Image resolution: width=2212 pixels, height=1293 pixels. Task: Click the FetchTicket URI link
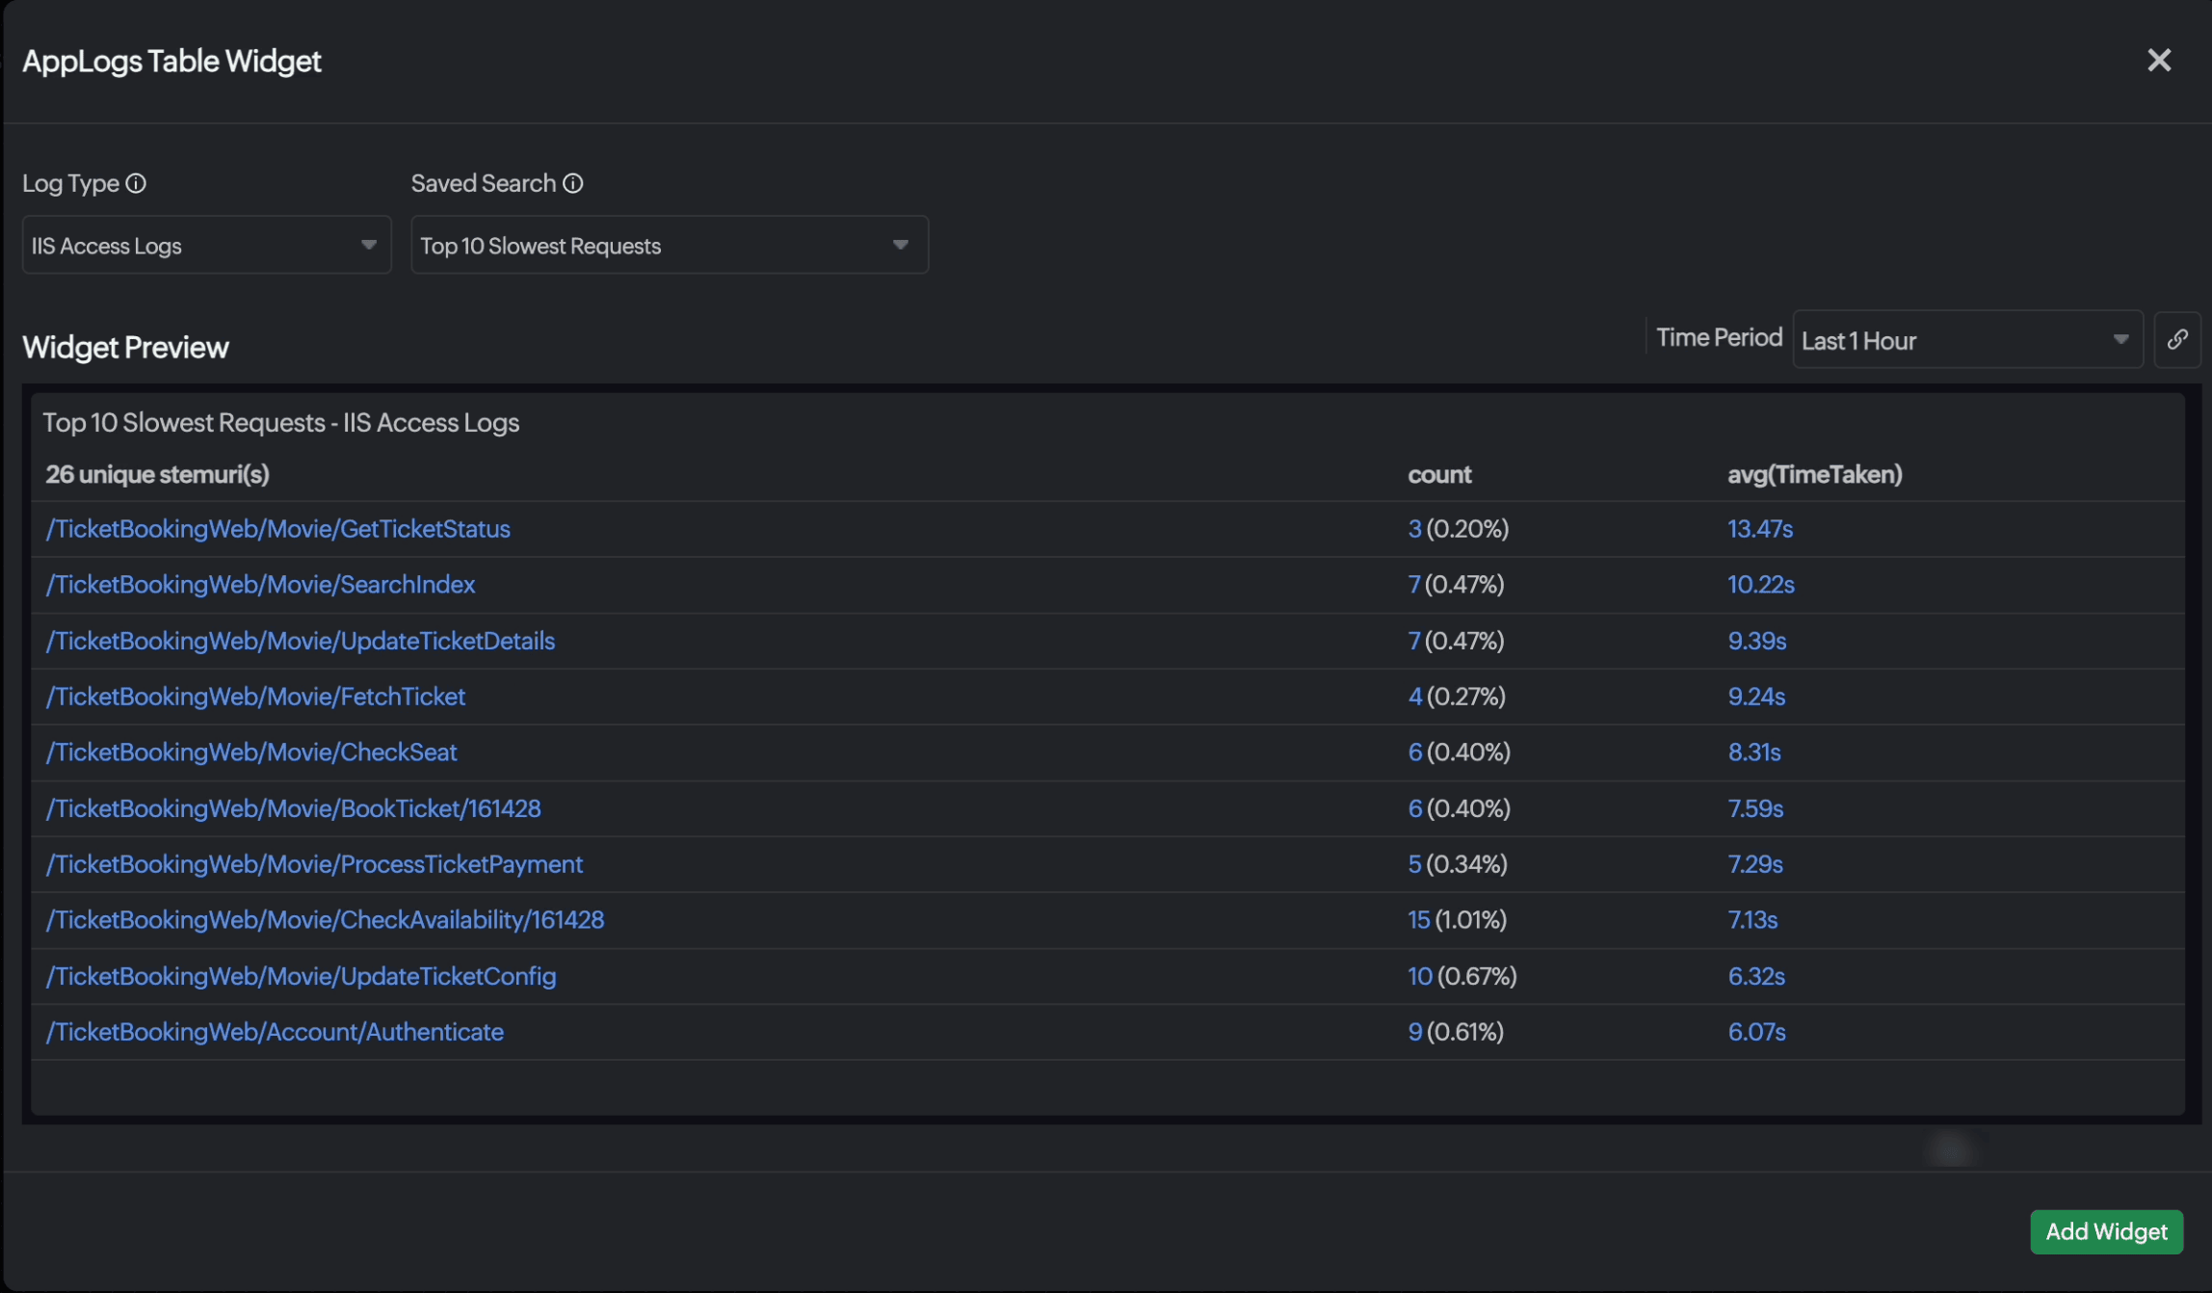pos(256,697)
